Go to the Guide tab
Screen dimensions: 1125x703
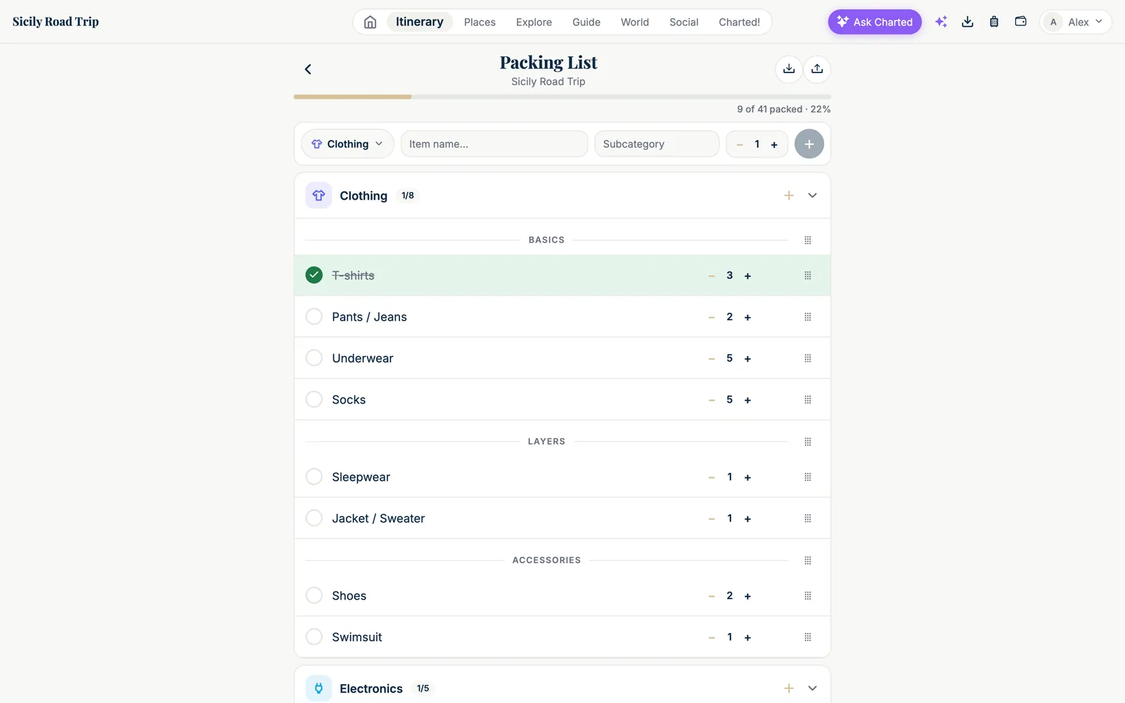pyautogui.click(x=586, y=22)
